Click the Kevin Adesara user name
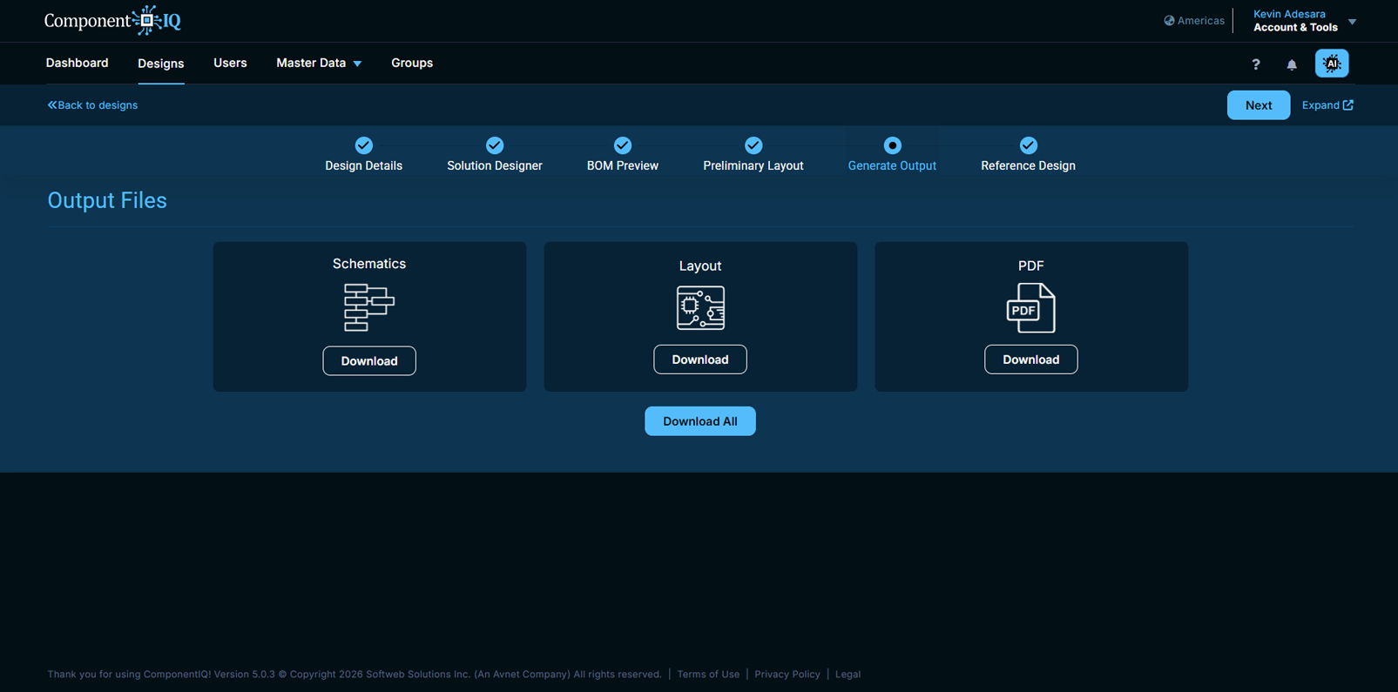1398x692 pixels. pos(1289,14)
